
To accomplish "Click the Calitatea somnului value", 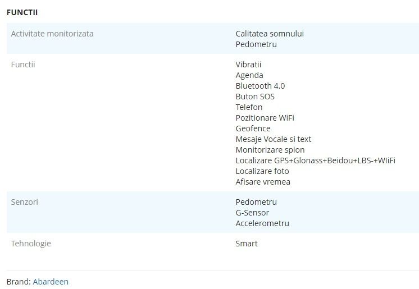I will pyautogui.click(x=270, y=34).
